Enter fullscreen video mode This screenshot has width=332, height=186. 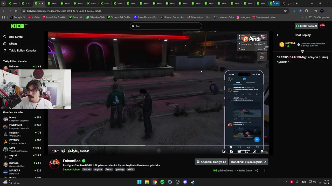click(247, 151)
